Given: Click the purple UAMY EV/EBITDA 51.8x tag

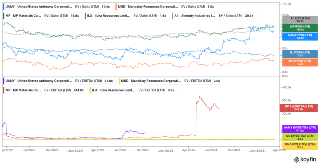Looking at the screenshot, I should pyautogui.click(x=300, y=129).
